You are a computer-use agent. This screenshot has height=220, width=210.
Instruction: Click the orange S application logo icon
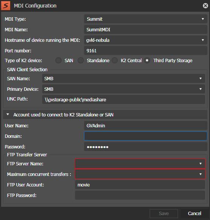click(x=6, y=6)
